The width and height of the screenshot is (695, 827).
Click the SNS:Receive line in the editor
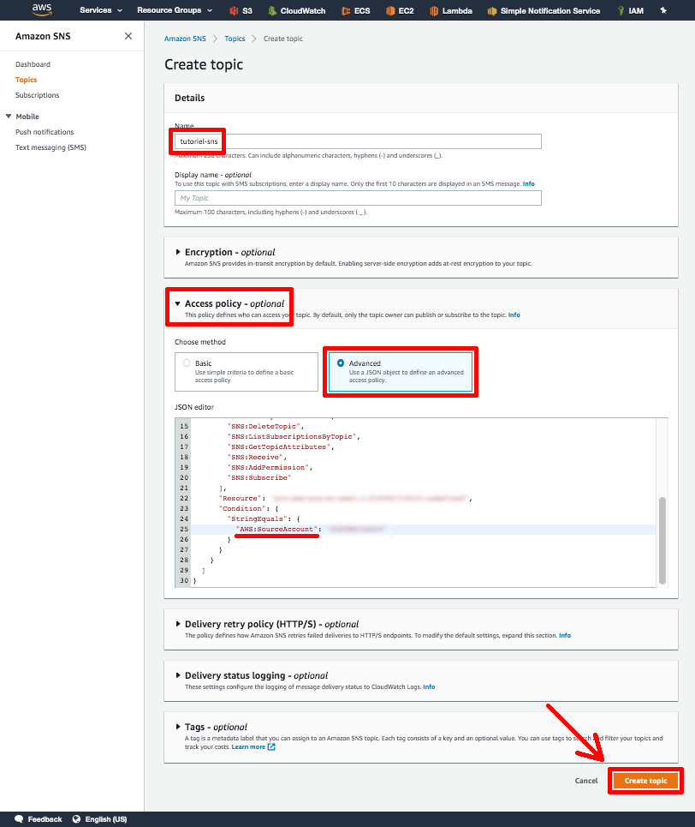(x=257, y=458)
